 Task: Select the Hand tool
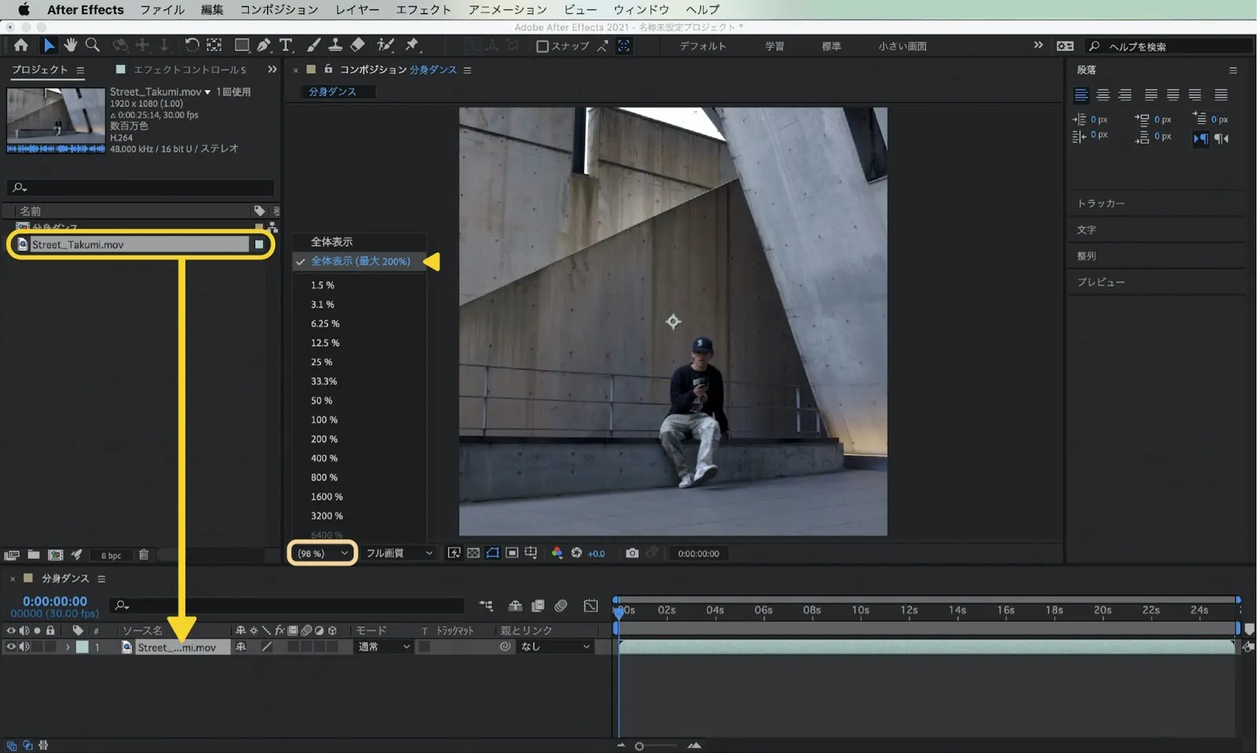click(71, 45)
